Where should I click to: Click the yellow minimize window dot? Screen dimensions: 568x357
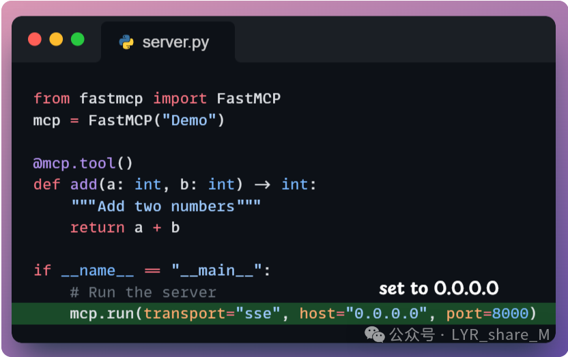56,39
